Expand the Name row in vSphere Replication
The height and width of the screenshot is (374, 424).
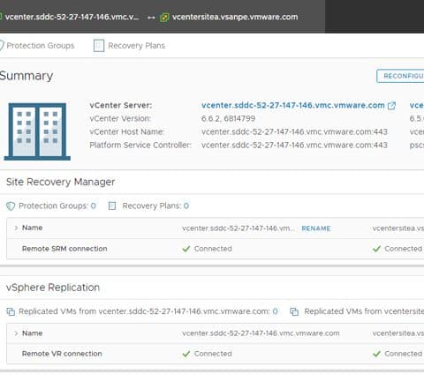click(16, 333)
